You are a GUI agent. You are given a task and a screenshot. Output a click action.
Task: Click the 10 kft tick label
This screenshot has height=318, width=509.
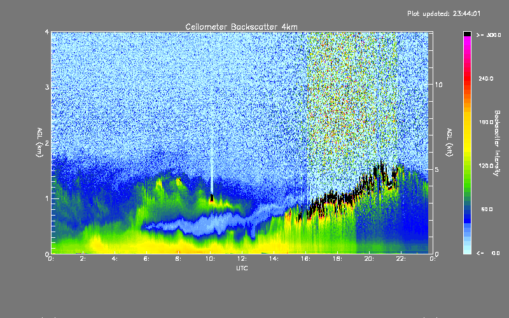(x=438, y=85)
